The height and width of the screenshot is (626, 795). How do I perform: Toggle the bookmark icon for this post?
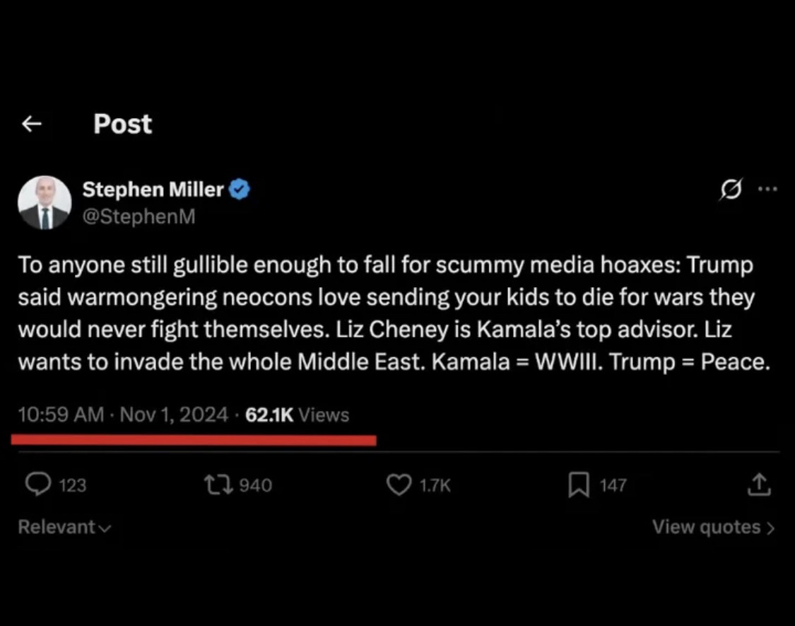coord(579,485)
